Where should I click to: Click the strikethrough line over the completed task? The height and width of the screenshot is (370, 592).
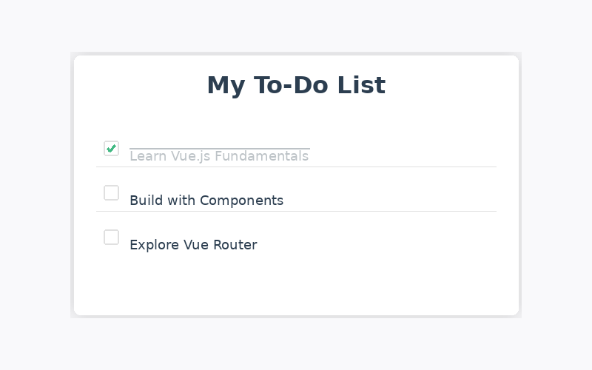pos(220,149)
